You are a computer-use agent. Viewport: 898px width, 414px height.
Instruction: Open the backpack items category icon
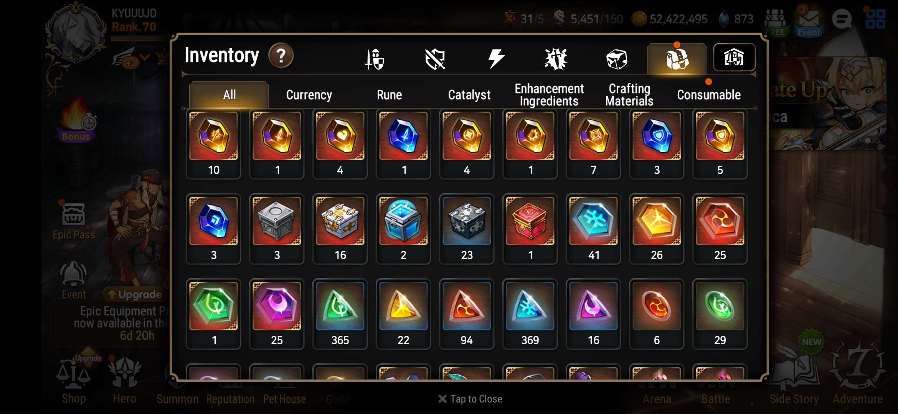coord(677,59)
